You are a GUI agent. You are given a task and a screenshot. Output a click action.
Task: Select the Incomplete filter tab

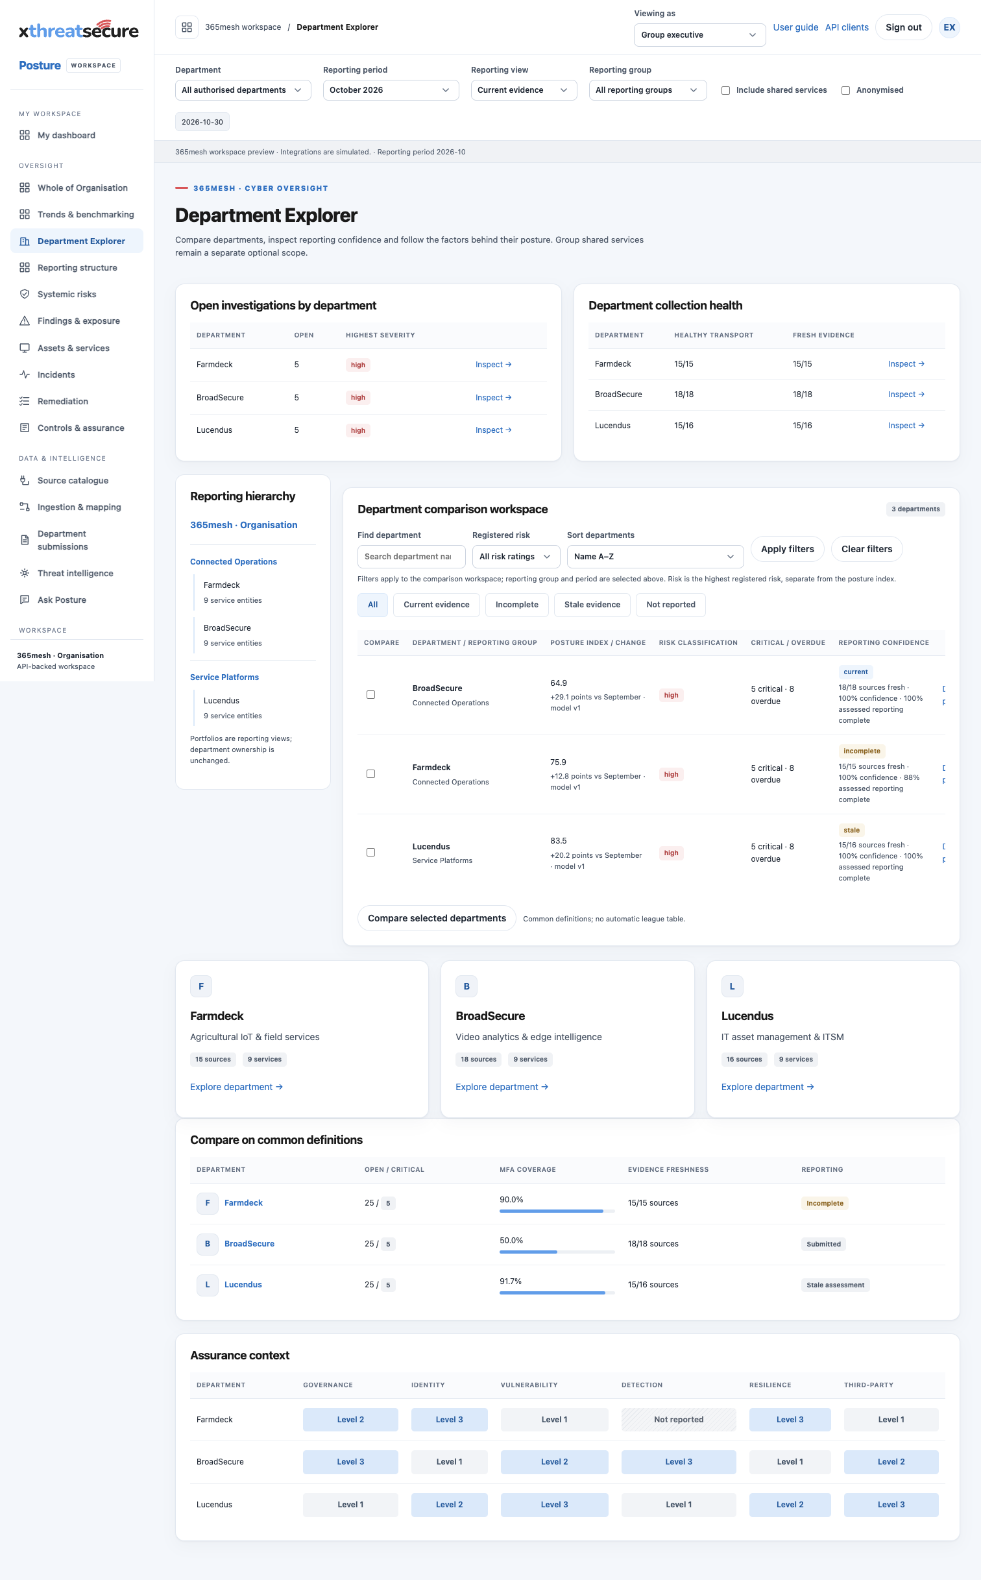[517, 605]
